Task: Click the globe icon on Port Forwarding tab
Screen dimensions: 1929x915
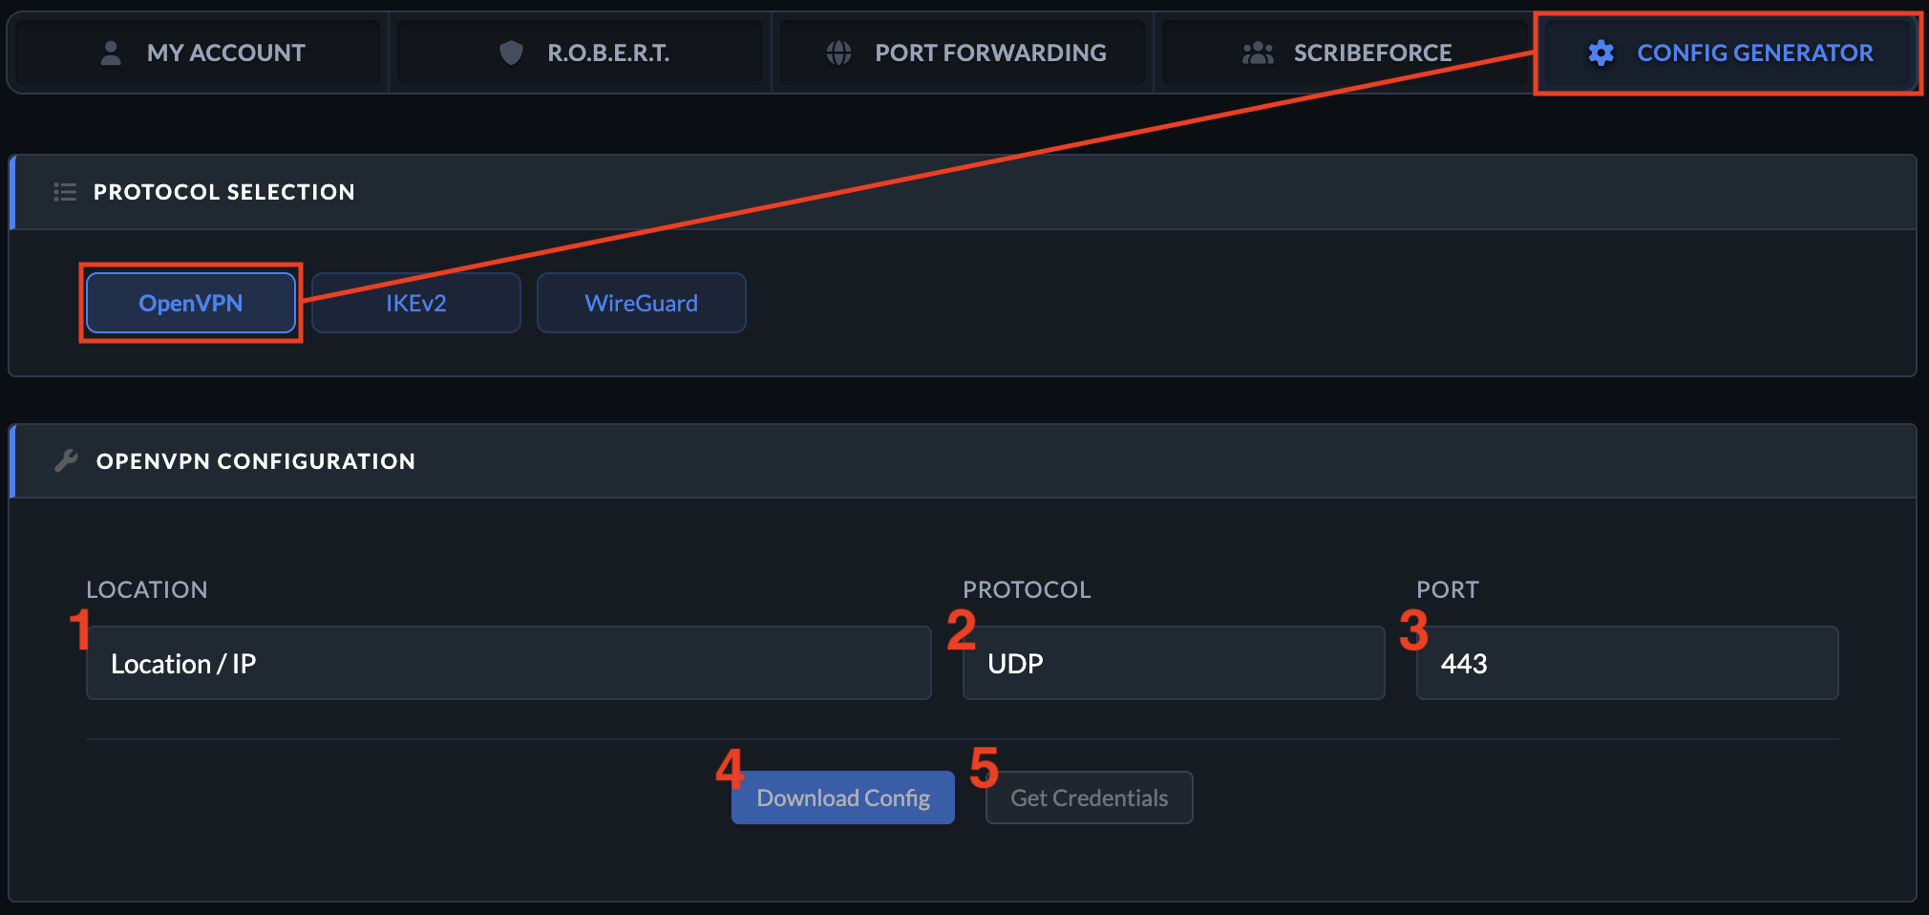Action: coord(838,53)
